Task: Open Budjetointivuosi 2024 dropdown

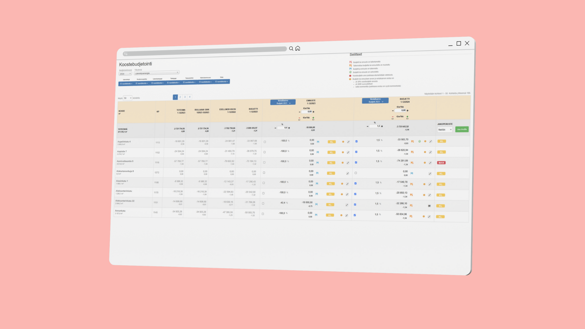Action: click(125, 74)
